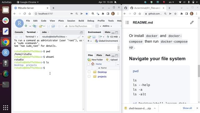This screenshot has width=200, height=113.
Task: Load workspace icon in Environment pane
Action: pos(89,37)
